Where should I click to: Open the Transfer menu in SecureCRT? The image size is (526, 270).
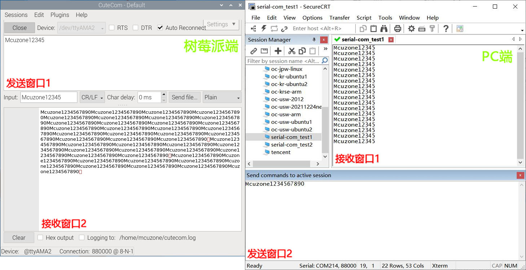[x=339, y=18]
